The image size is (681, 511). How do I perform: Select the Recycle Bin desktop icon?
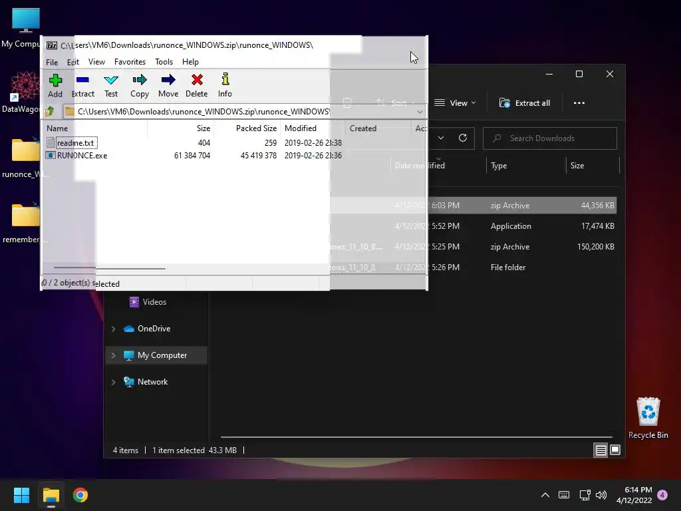[648, 418]
